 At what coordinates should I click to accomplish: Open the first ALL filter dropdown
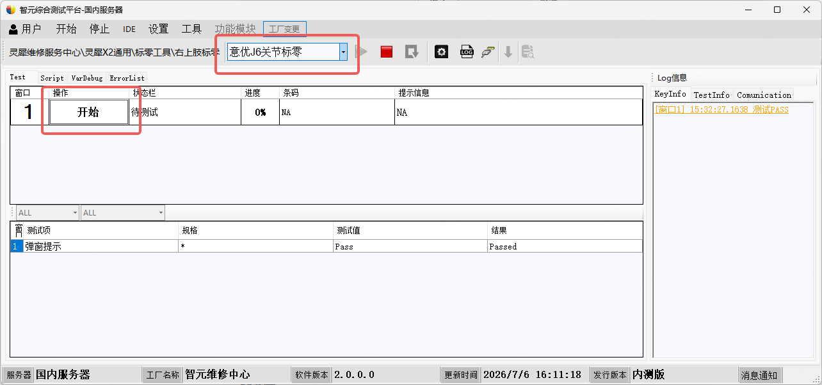pos(48,212)
